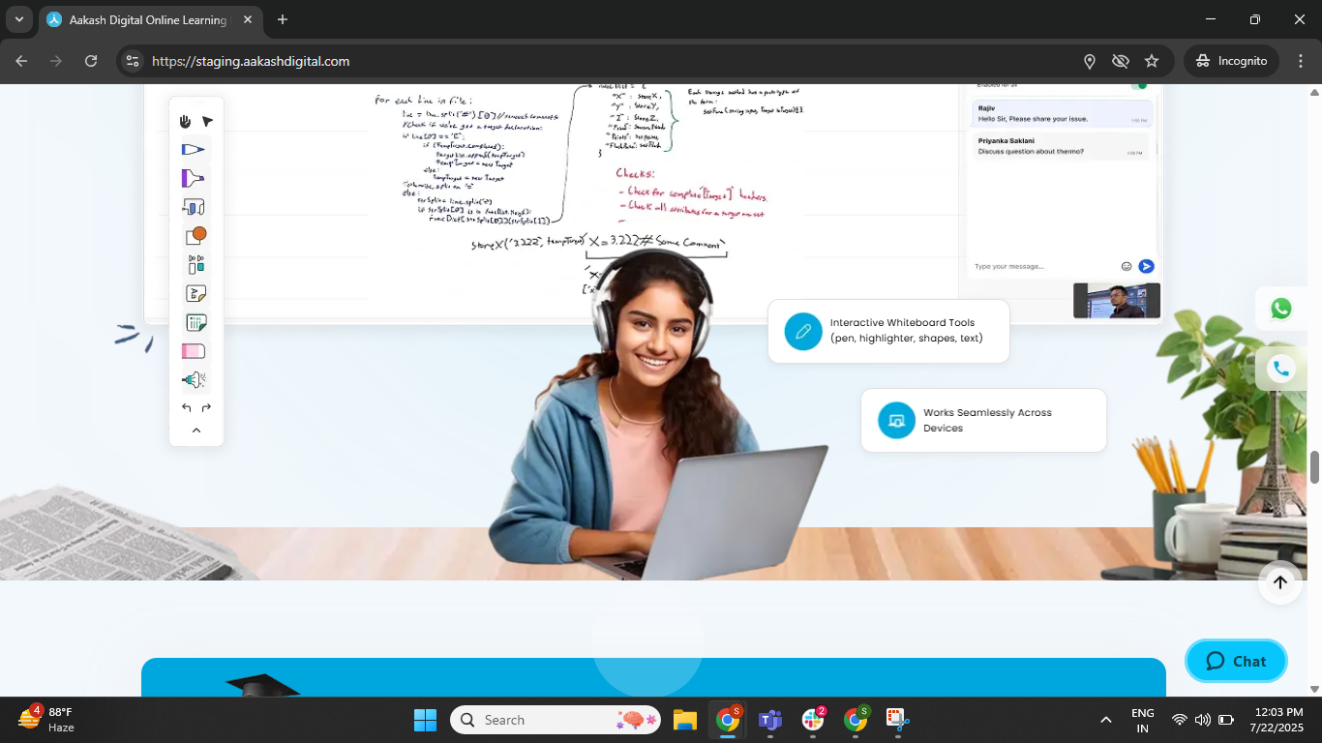Select the arrow pointer tool
Screen dimensions: 1322x743
pos(207,121)
